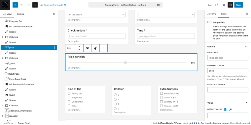Collapse the General section

pos(246,47)
